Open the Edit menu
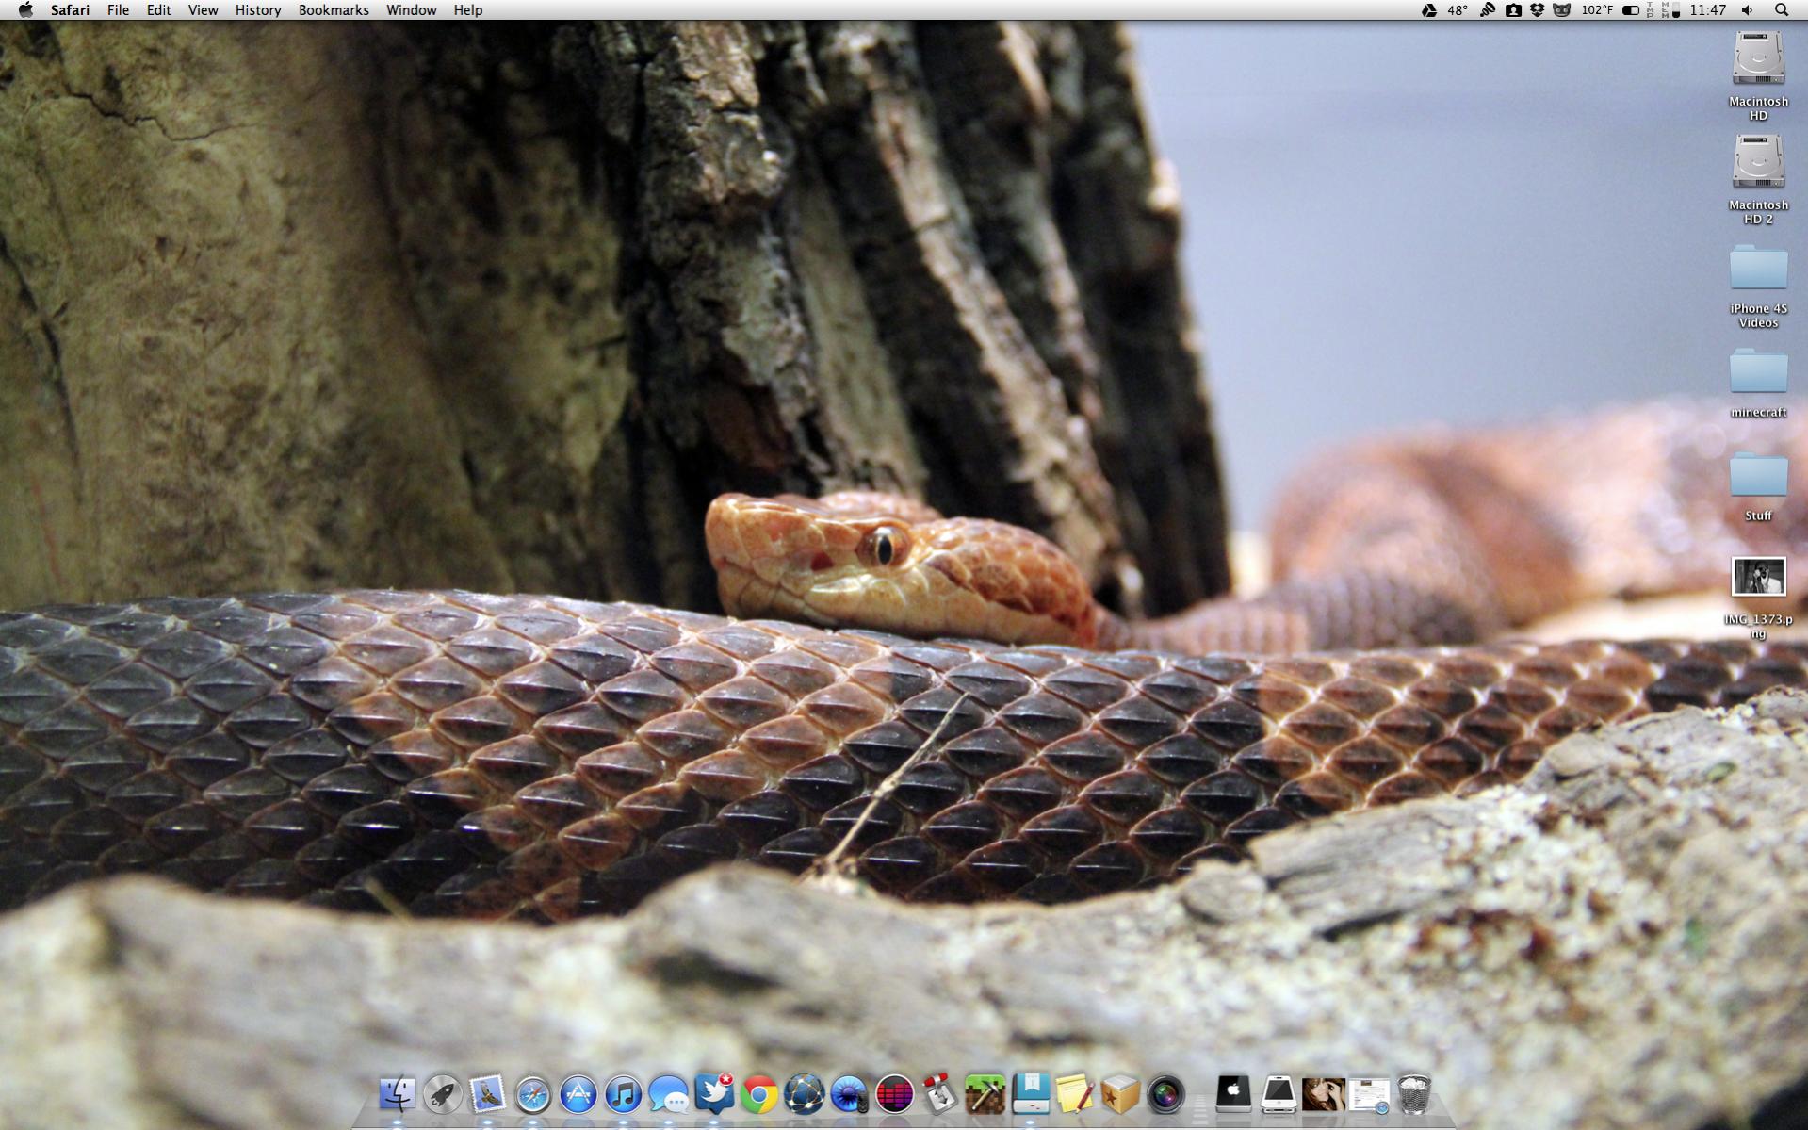Viewport: 1808px width, 1130px height. (158, 10)
